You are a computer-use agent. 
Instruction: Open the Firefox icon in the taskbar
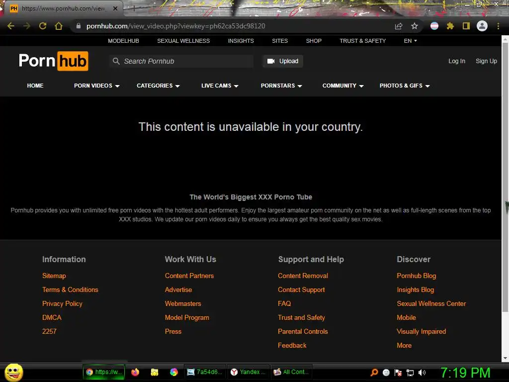click(135, 372)
